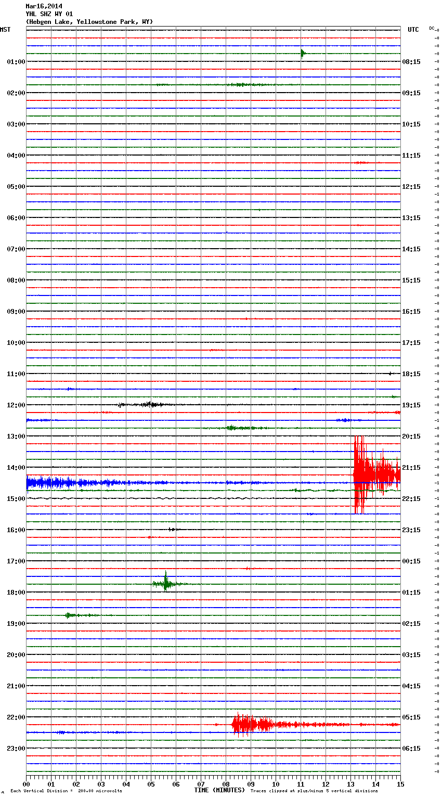The height and width of the screenshot is (798, 442).
Task: Select the 02:00 MST time label
Action: coord(16,93)
